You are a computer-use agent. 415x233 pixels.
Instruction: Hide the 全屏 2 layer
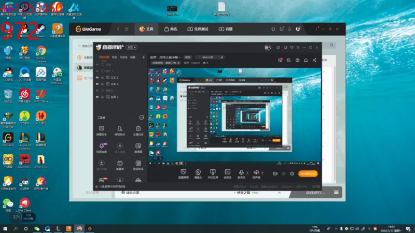tap(97, 97)
